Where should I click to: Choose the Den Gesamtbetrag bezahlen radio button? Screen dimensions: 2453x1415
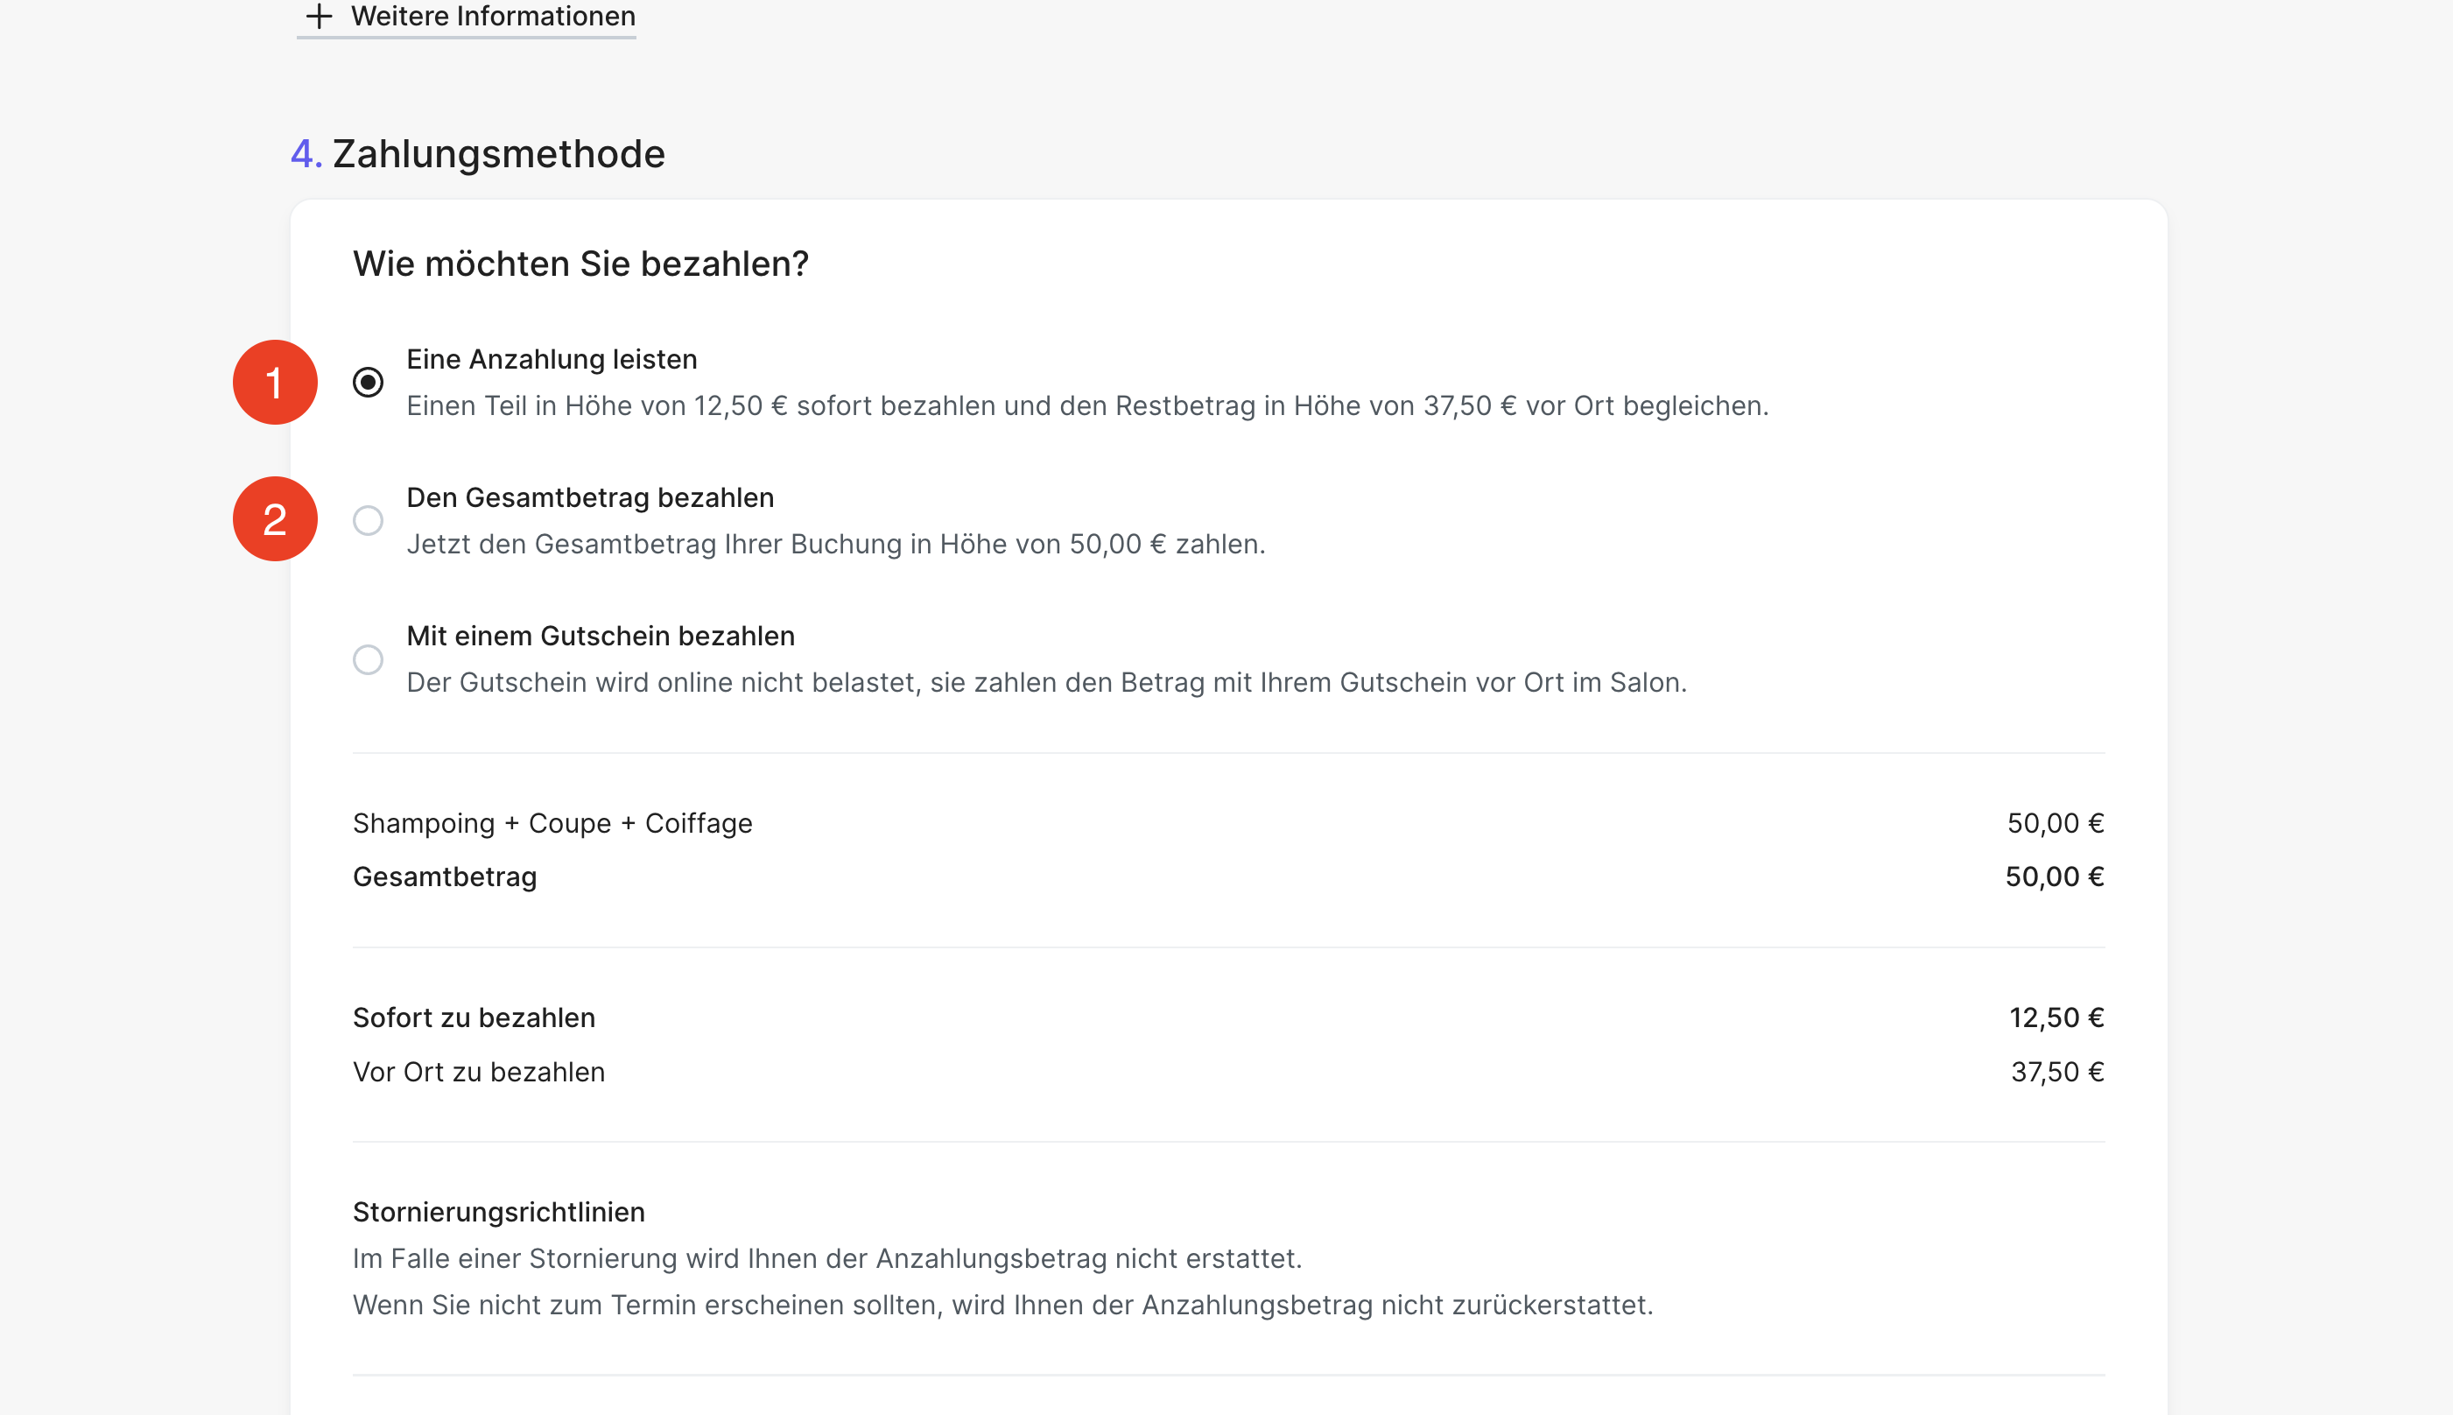point(369,521)
